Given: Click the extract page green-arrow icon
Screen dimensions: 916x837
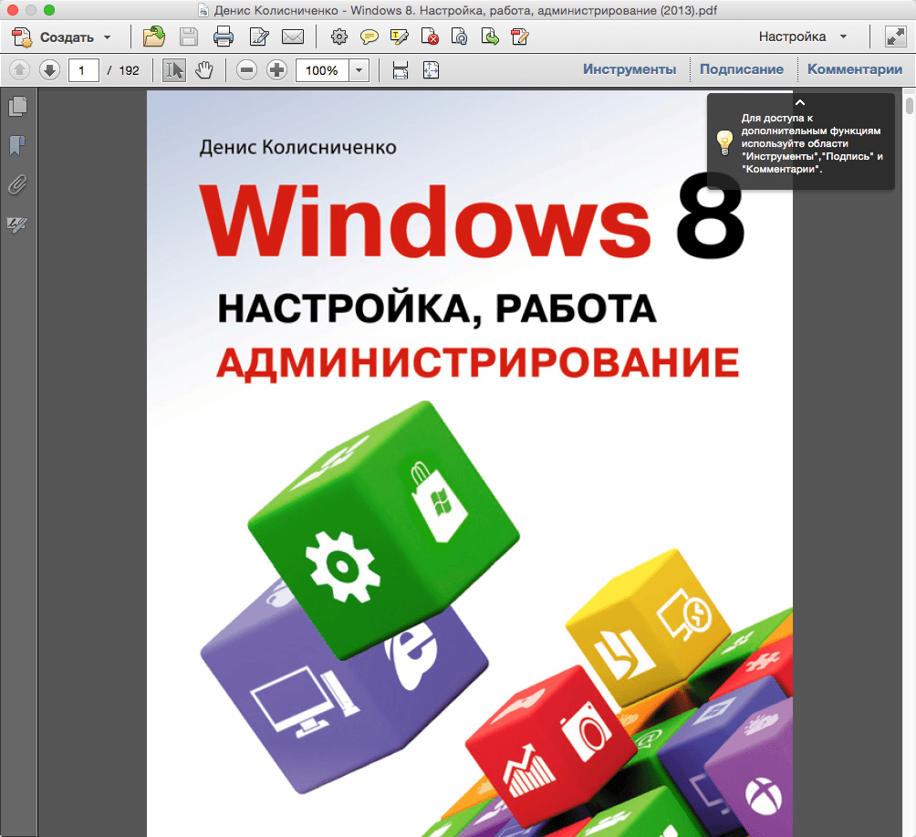Looking at the screenshot, I should (x=490, y=37).
